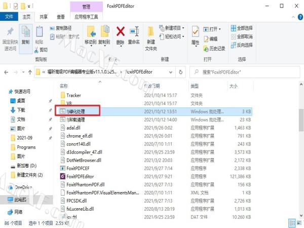This screenshot has width=304, height=228.
Task: Open the Open button dropdown arrow
Action: click(220, 29)
